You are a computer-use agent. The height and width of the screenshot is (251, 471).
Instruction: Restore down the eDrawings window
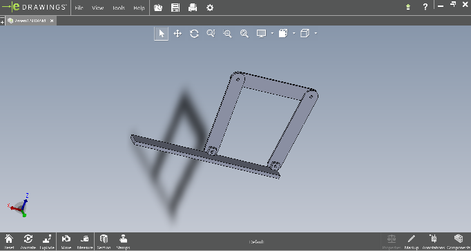453,5
